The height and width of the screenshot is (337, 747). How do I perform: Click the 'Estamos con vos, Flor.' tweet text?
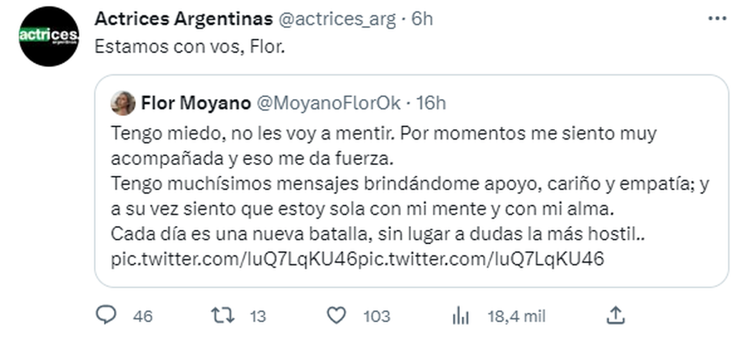[189, 48]
